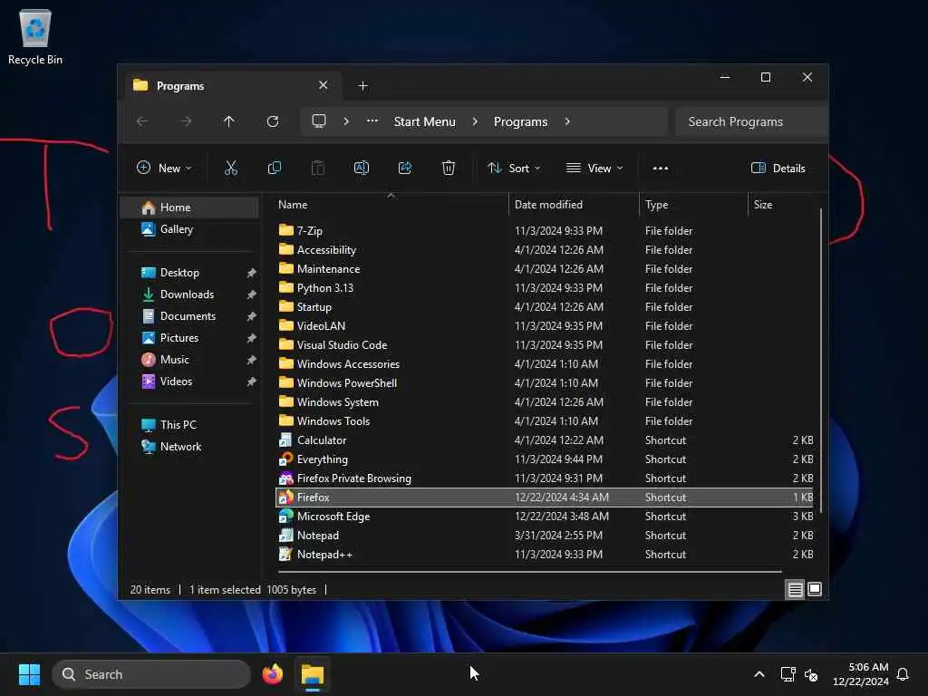Click the Delete trash icon
The image size is (928, 696).
point(448,168)
